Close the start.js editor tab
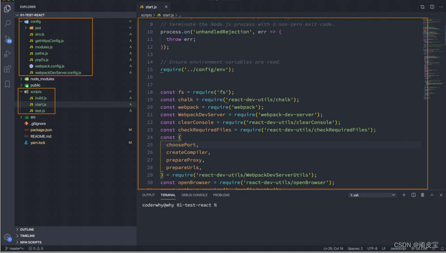Image resolution: width=446 pixels, height=253 pixels. pos(166,7)
